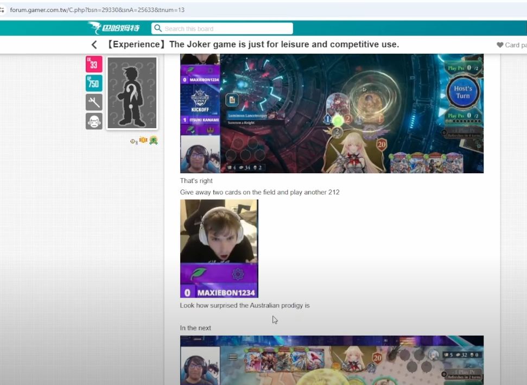Click the whistle badge icon below the avatar
The height and width of the screenshot is (385, 527).
click(134, 141)
